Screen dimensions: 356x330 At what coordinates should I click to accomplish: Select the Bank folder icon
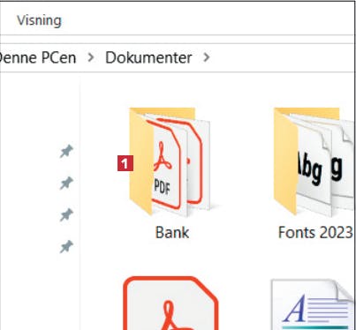[170, 161]
